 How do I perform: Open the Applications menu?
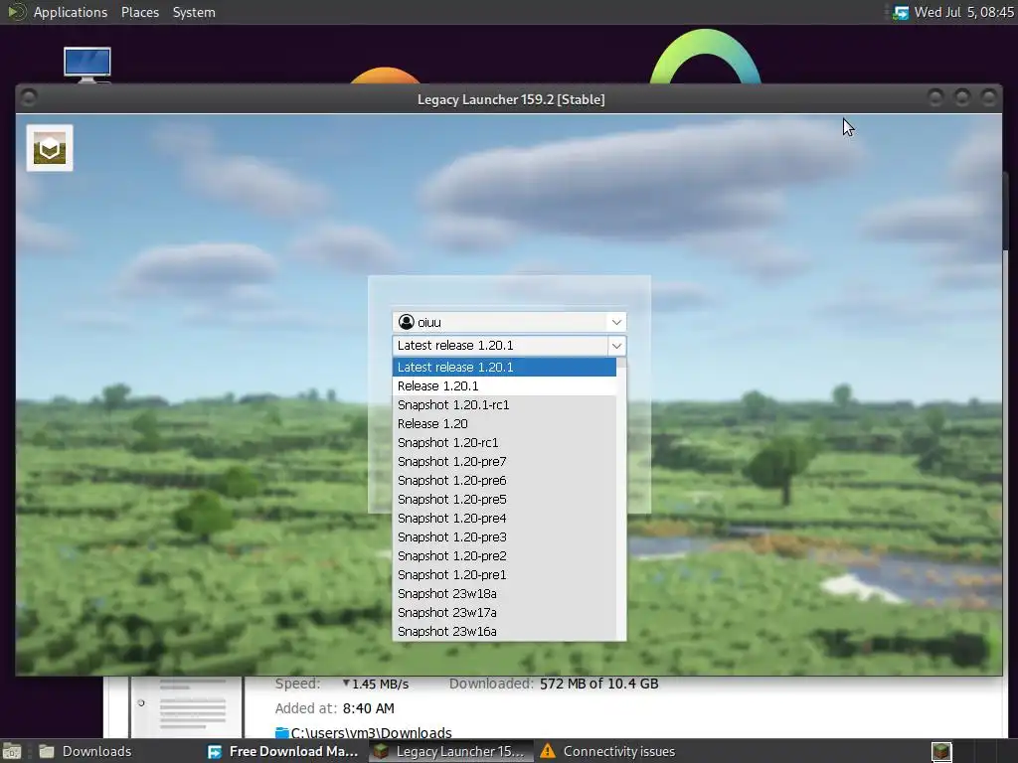(x=71, y=12)
